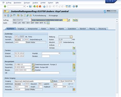The height and width of the screenshot is (97, 121).
Task: Switch to the Standort tab
Action: tap(83, 29)
